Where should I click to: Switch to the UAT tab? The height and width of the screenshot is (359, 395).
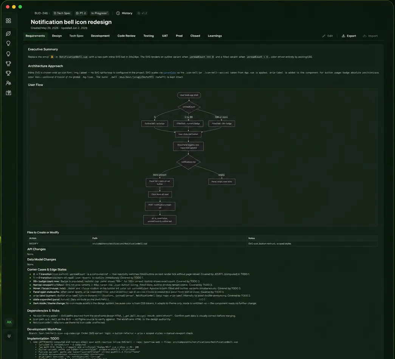click(165, 36)
